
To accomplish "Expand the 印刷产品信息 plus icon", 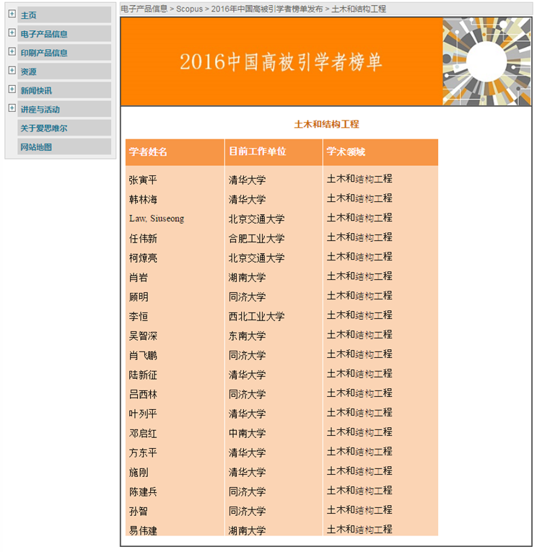I will 12,51.
